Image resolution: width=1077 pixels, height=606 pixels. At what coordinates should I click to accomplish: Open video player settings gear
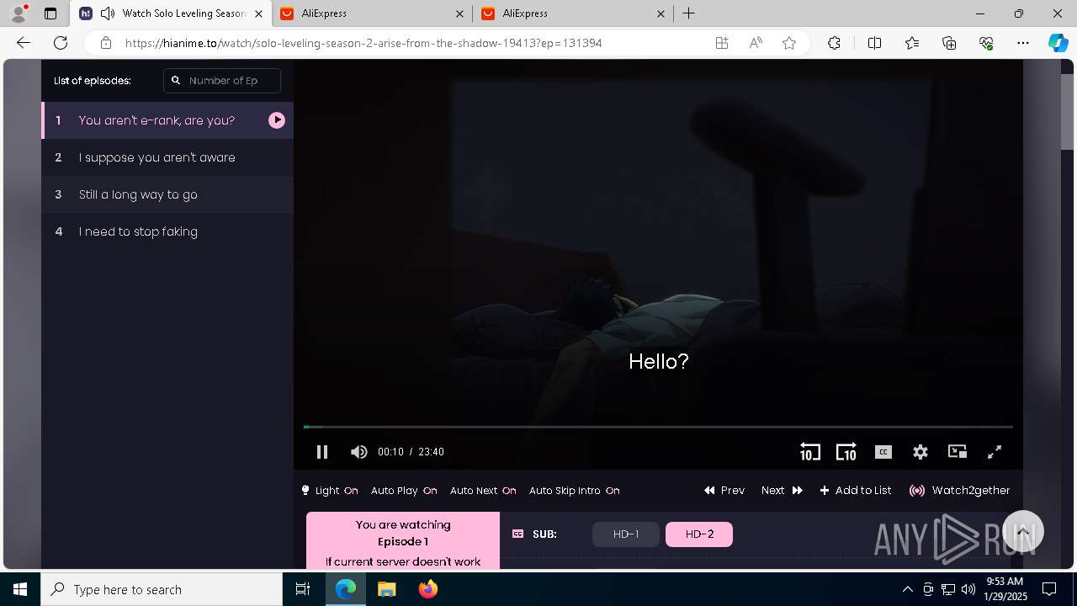coord(920,452)
